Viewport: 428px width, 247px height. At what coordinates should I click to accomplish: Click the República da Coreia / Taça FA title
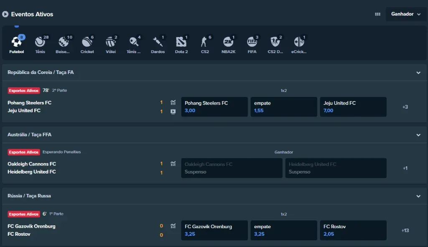click(x=41, y=72)
